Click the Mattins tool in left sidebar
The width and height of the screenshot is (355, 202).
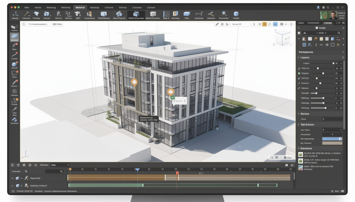[x=15, y=92]
